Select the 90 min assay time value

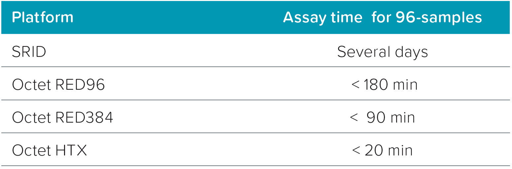tap(391, 118)
